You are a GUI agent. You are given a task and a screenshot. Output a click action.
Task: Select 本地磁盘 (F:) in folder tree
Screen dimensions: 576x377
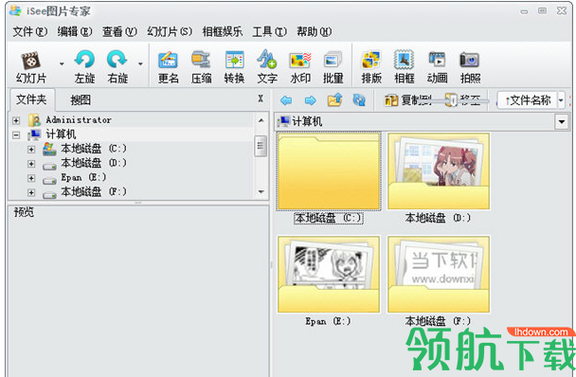pos(93,191)
